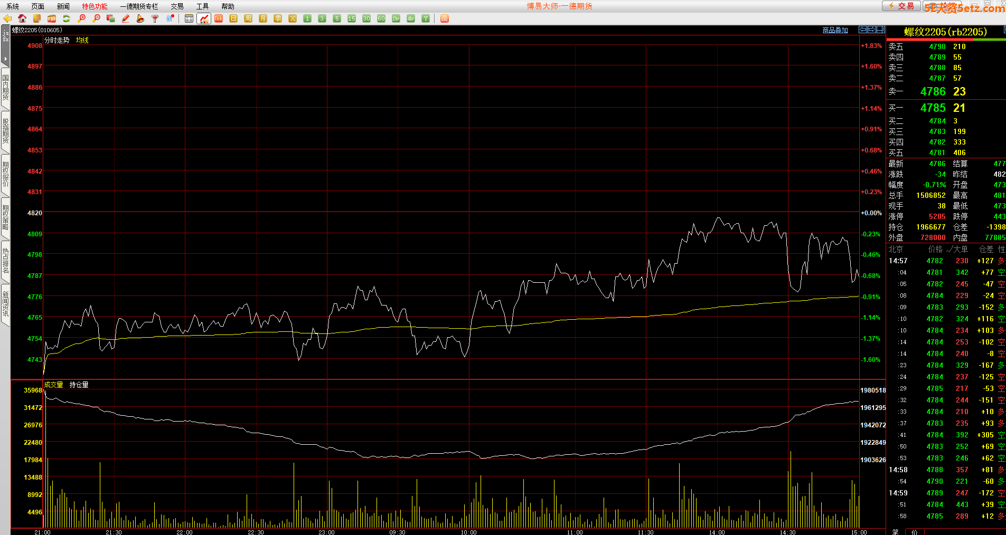Viewport: 1006px width, 535px height.
Task: Click the alert bell toolbar icon
Action: tap(140, 18)
